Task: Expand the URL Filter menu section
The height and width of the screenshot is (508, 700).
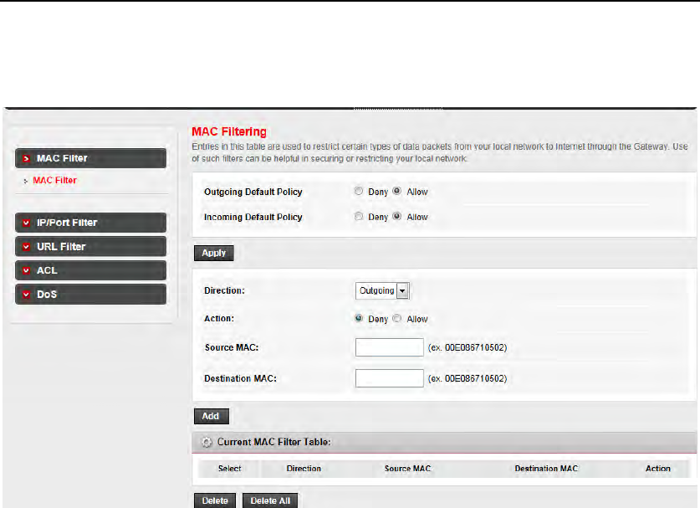Action: (90, 247)
